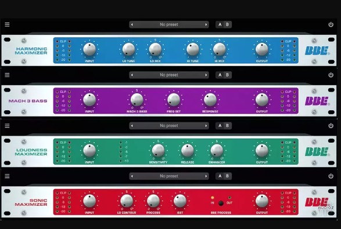This screenshot has width=341, height=229.
Task: Open the Sonic Maximizer preset list
Action: click(x=169, y=176)
